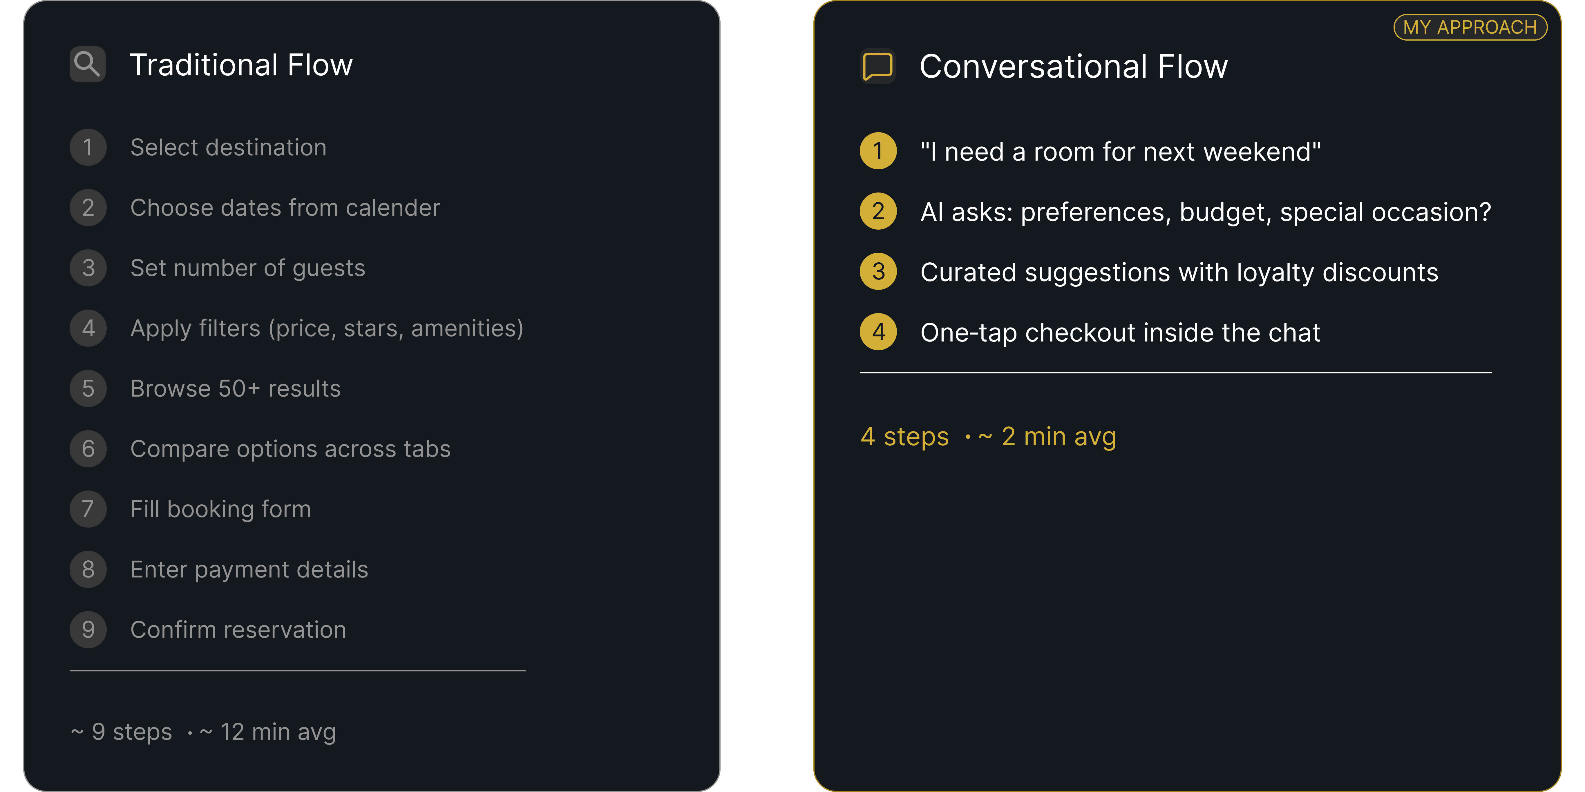
Task: Click the yellow step 3 circle
Action: pos(878,272)
